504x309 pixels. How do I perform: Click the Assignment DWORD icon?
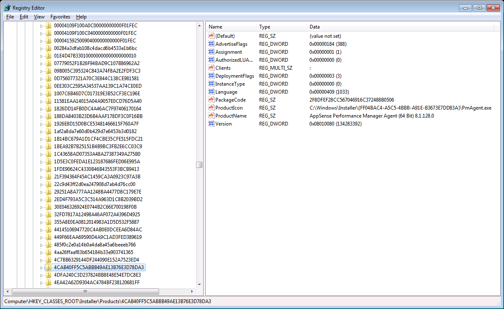click(211, 52)
